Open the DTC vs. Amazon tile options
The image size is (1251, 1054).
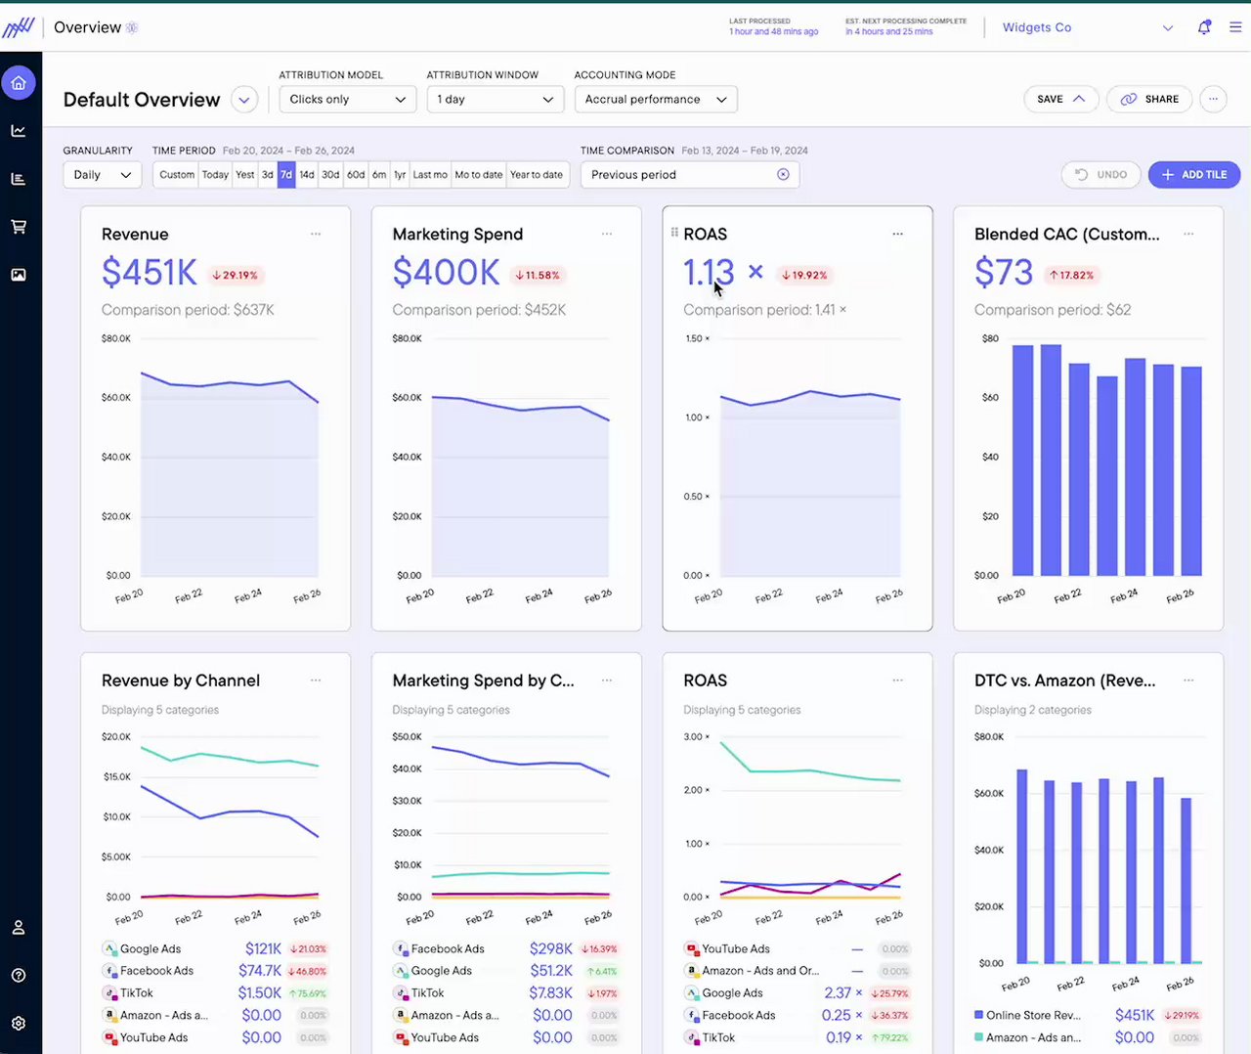(x=1188, y=681)
